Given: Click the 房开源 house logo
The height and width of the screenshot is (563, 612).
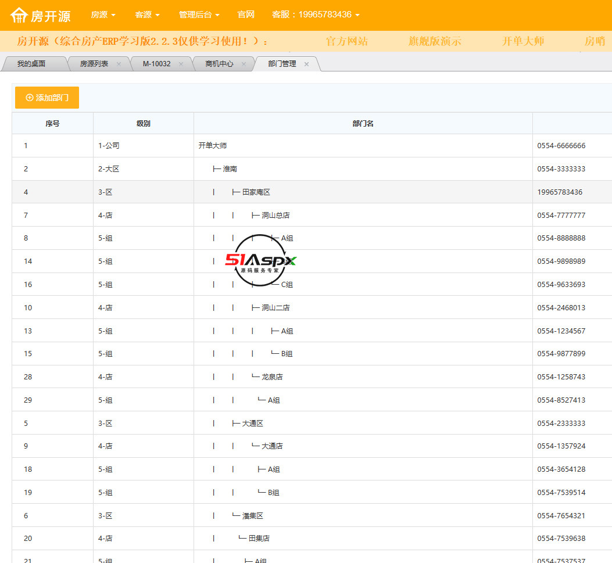Looking at the screenshot, I should [x=41, y=16].
